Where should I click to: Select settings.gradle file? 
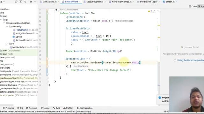19,92
